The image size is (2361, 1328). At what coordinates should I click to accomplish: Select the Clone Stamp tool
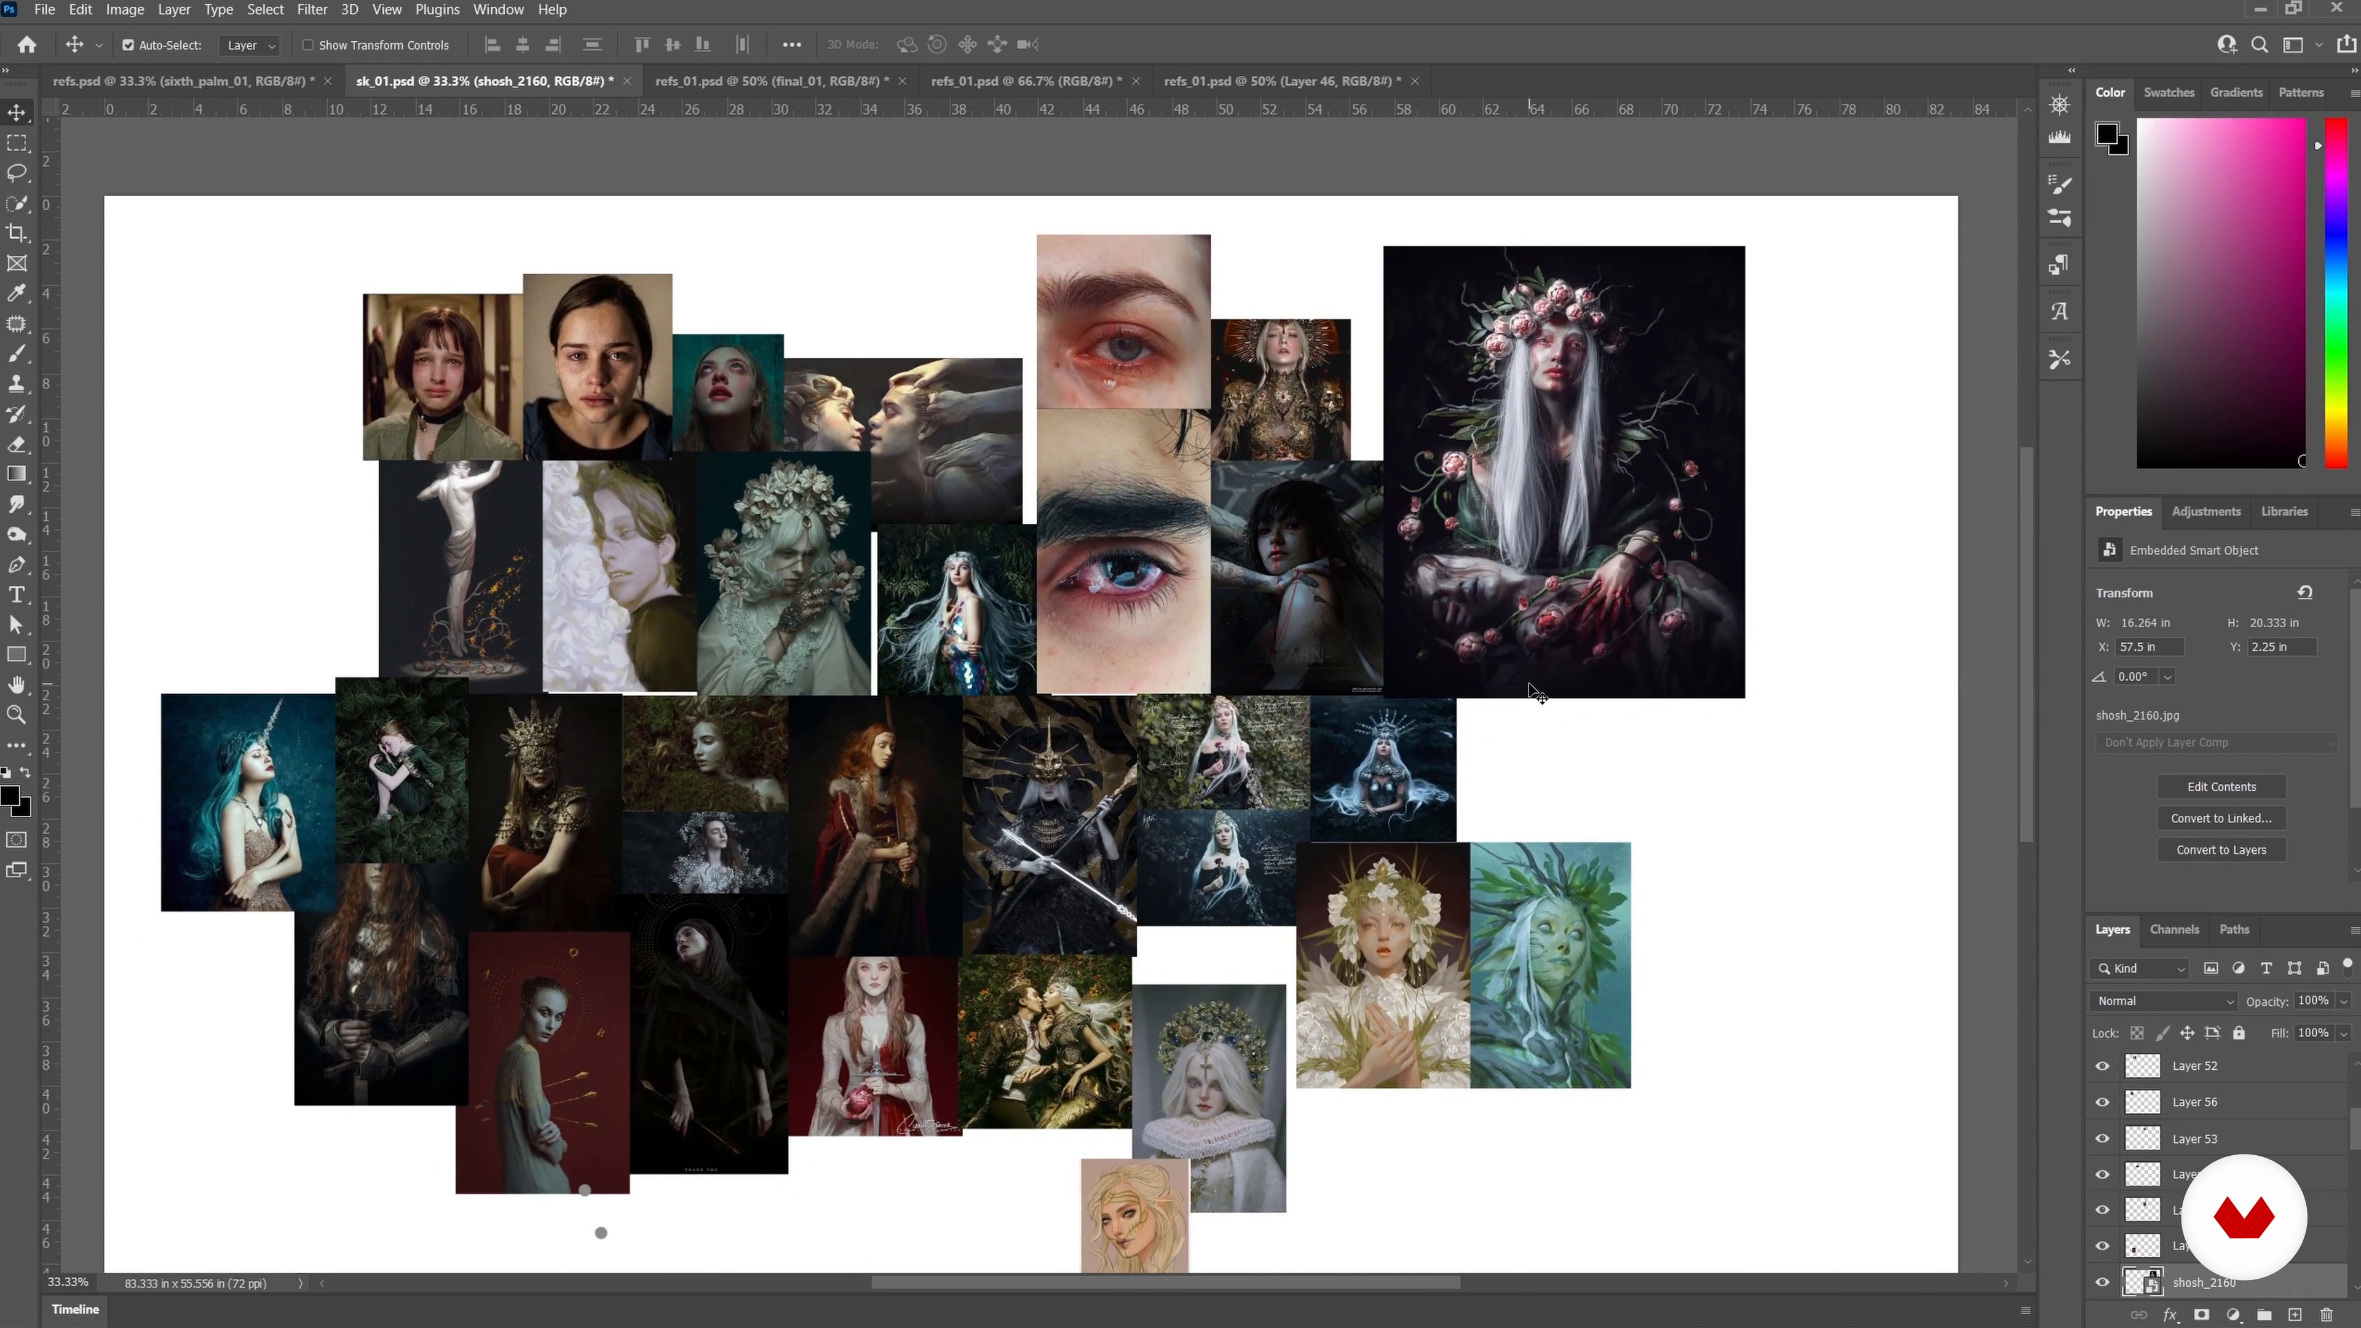point(17,384)
